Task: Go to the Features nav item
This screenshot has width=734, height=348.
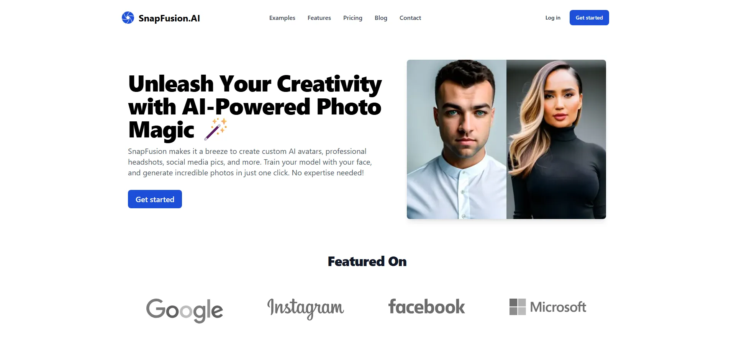Action: coord(319,18)
